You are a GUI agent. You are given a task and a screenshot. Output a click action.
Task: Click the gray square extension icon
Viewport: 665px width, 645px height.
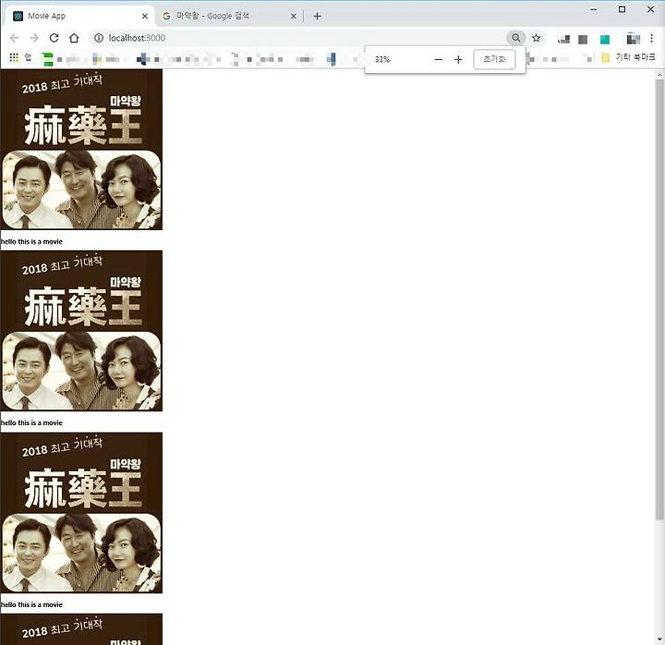pyautogui.click(x=583, y=40)
